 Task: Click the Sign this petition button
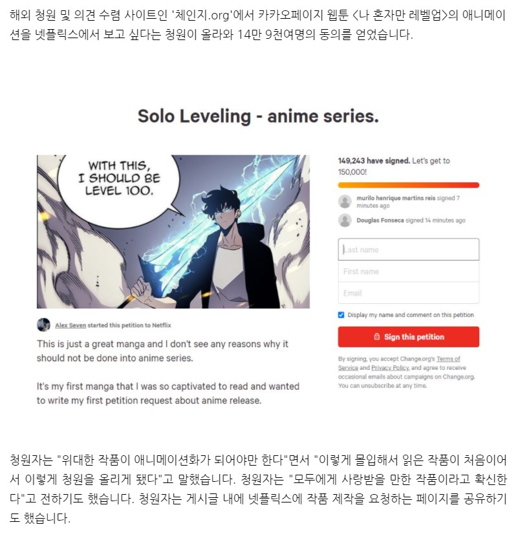point(409,337)
